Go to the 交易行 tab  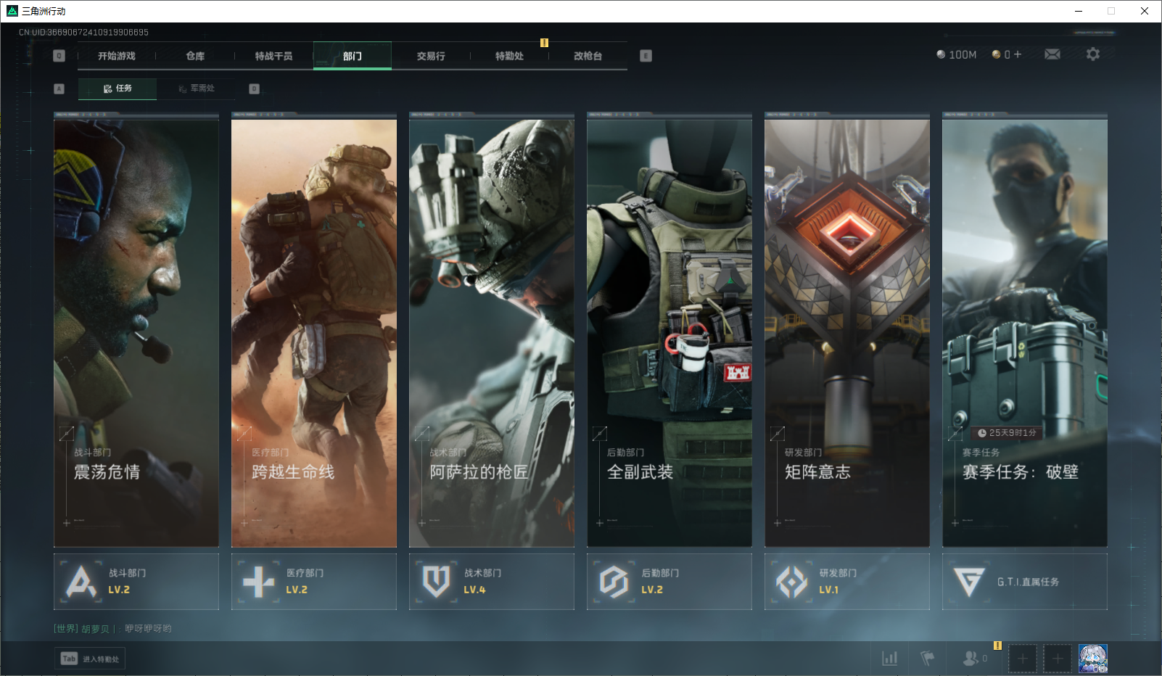431,56
